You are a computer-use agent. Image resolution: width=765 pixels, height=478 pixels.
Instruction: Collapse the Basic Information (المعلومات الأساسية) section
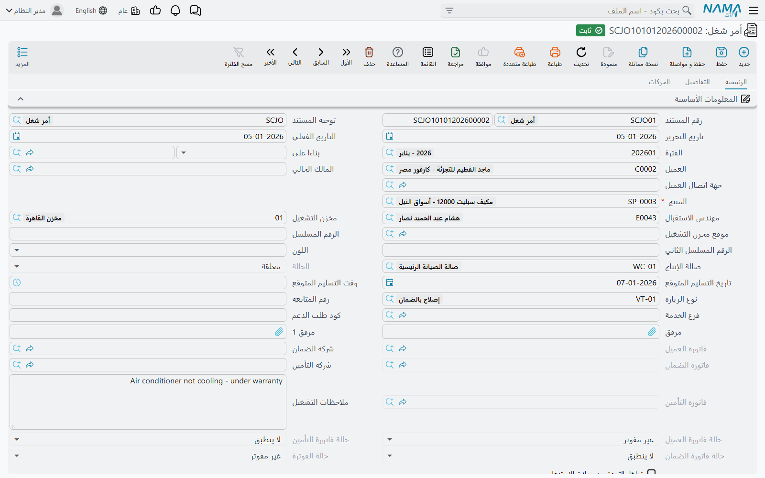(21, 99)
